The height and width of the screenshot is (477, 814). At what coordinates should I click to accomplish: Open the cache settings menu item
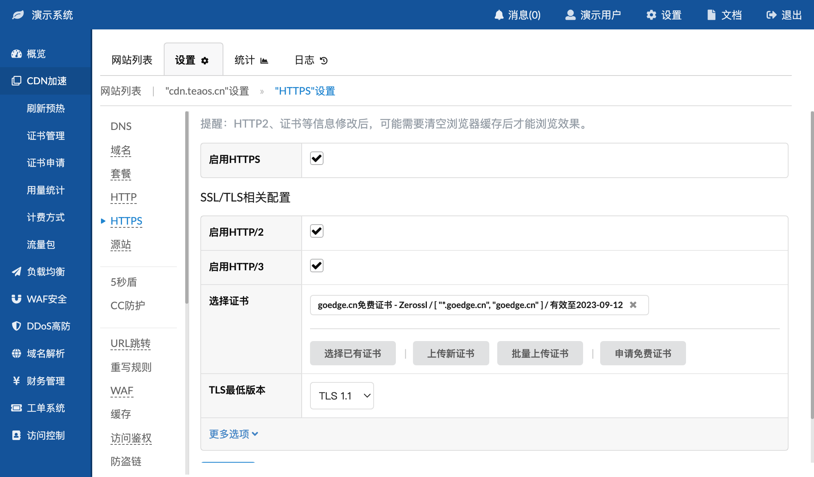[x=121, y=414]
